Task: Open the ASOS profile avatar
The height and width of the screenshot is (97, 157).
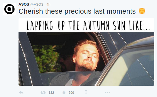Action: (x=9, y=9)
